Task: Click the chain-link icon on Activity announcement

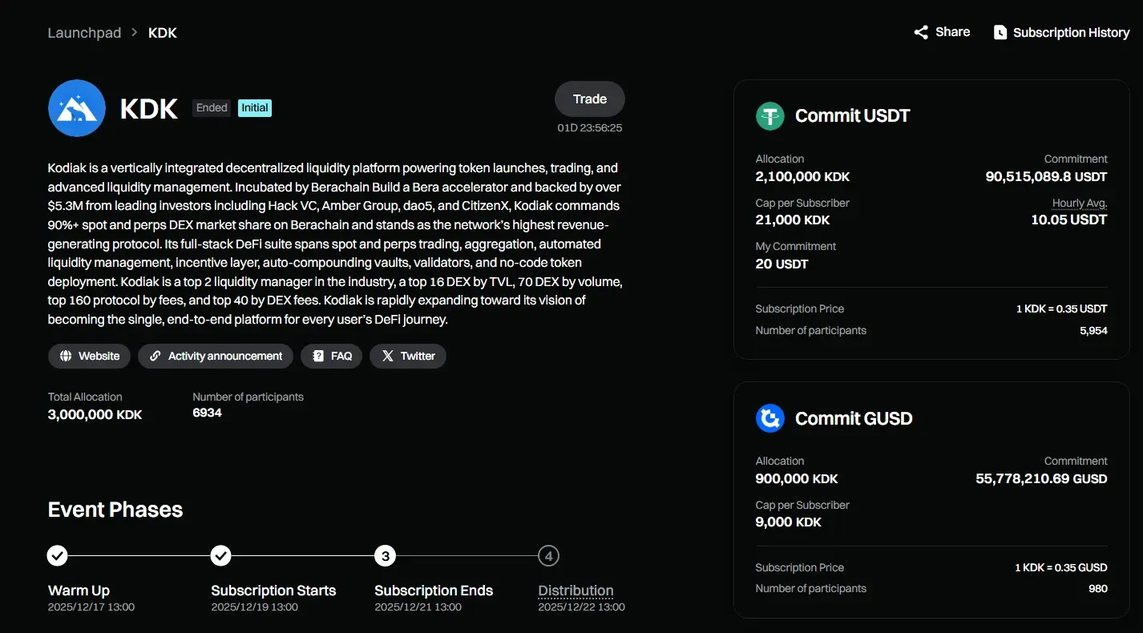Action: point(155,356)
